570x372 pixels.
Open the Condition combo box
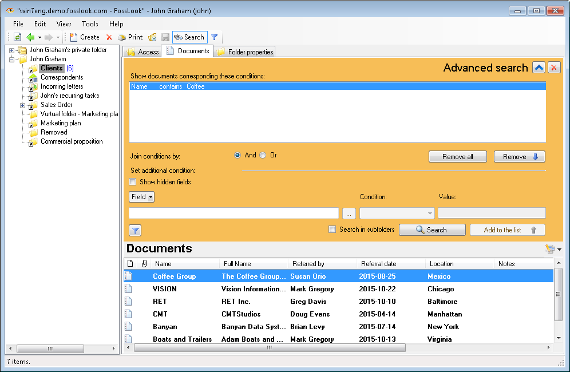397,213
